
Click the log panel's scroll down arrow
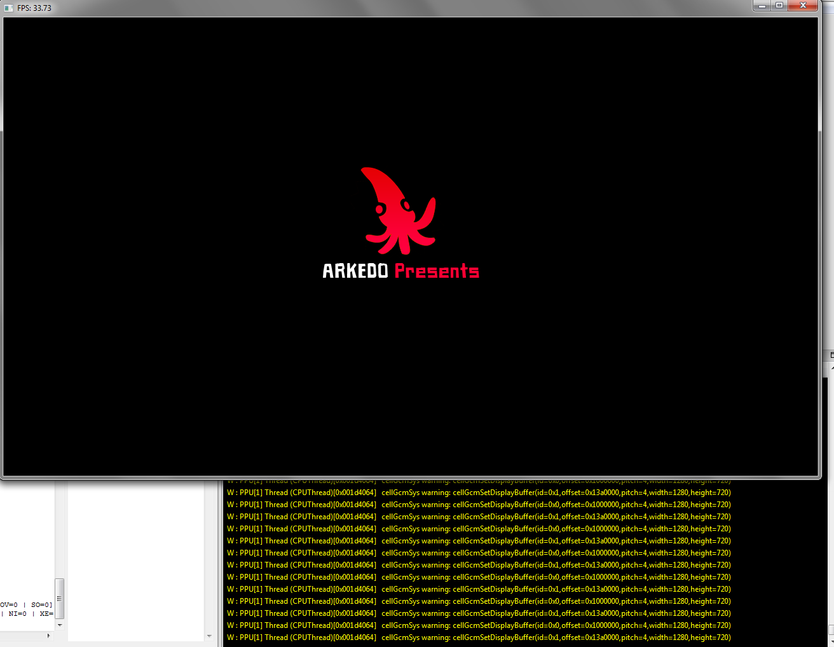(x=831, y=643)
